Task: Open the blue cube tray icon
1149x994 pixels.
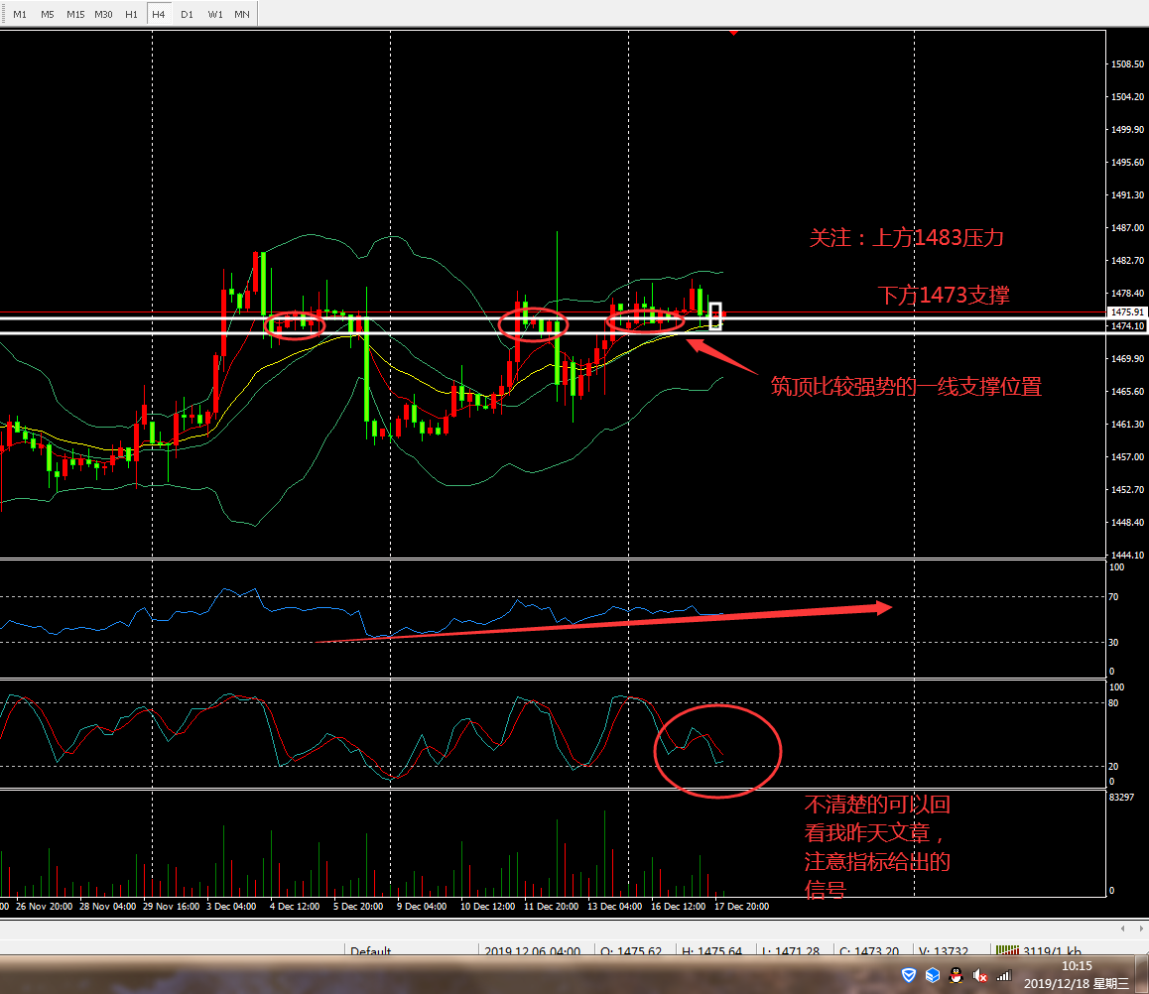Action: point(932,975)
